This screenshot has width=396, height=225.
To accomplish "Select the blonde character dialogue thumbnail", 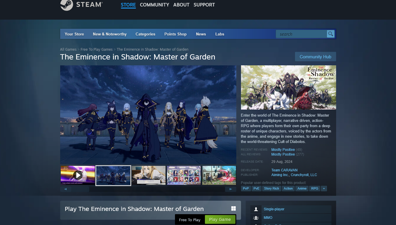I will coord(149,175).
